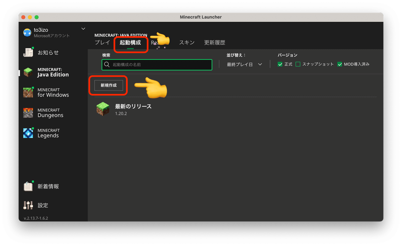Open the 設定 sliders icon
This screenshot has width=402, height=246.
pyautogui.click(x=28, y=205)
